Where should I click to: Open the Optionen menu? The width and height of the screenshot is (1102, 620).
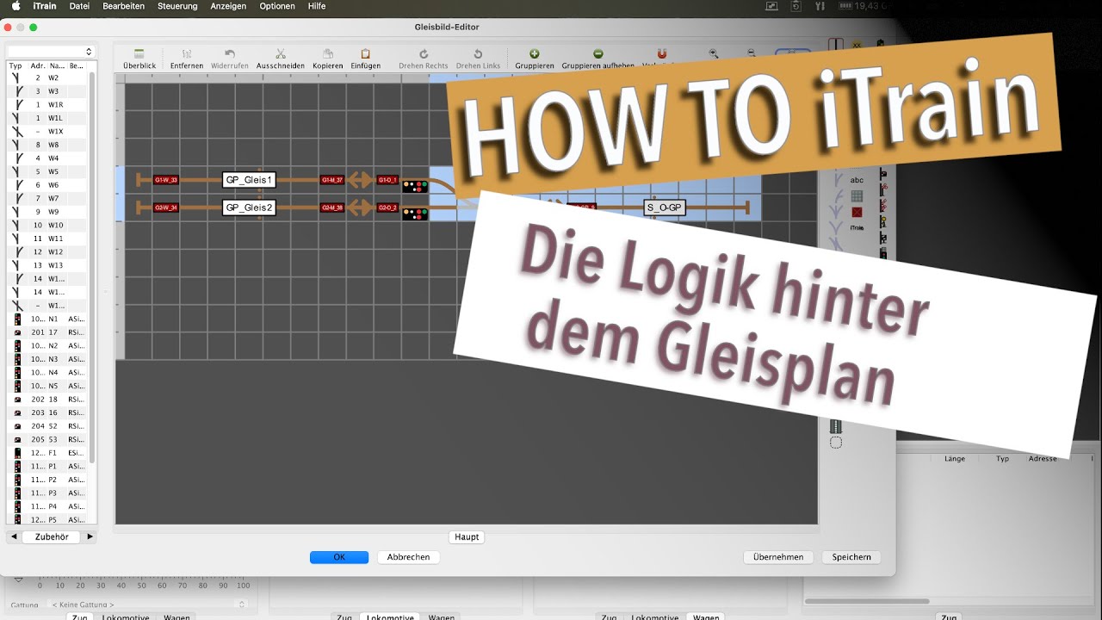pyautogui.click(x=277, y=6)
